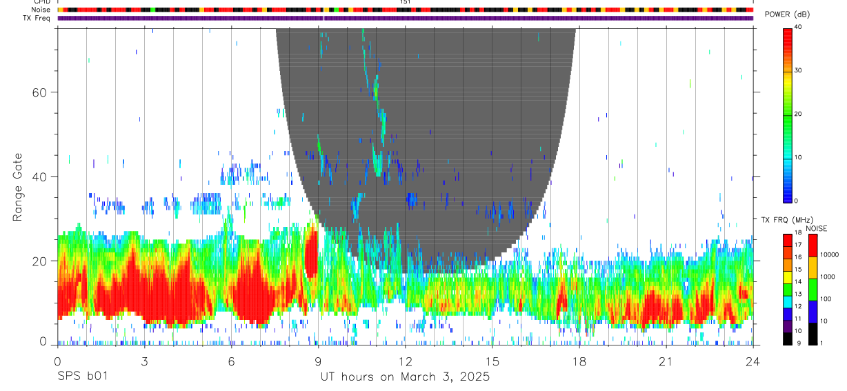Click the purple 10-11 MHz frequency swatch
Image resolution: width=847 pixels, height=391 pixels.
coord(788,326)
